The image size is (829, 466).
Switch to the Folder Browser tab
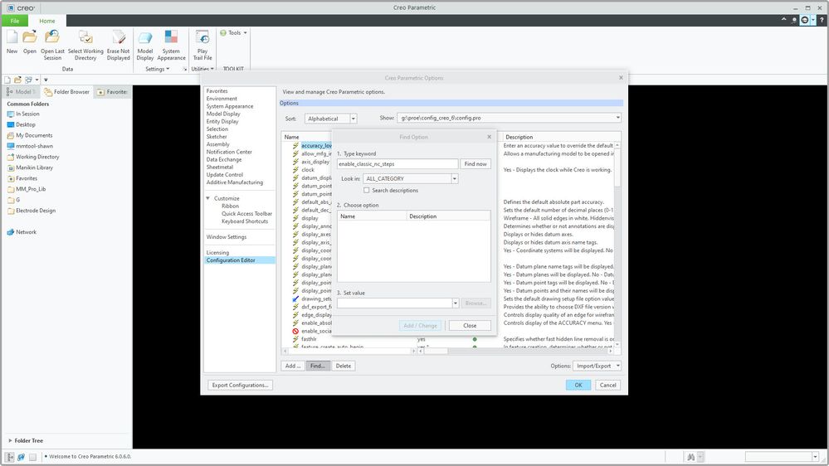coord(67,92)
